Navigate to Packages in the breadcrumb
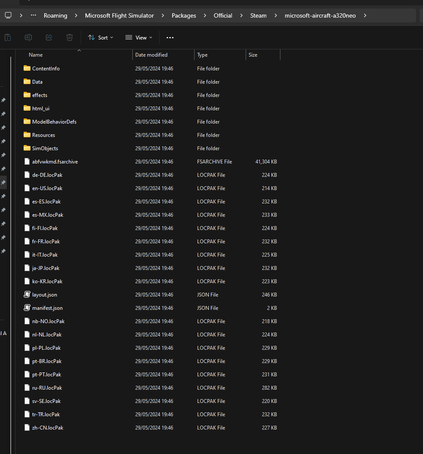Screen dimensions: 423x454 tap(184, 15)
